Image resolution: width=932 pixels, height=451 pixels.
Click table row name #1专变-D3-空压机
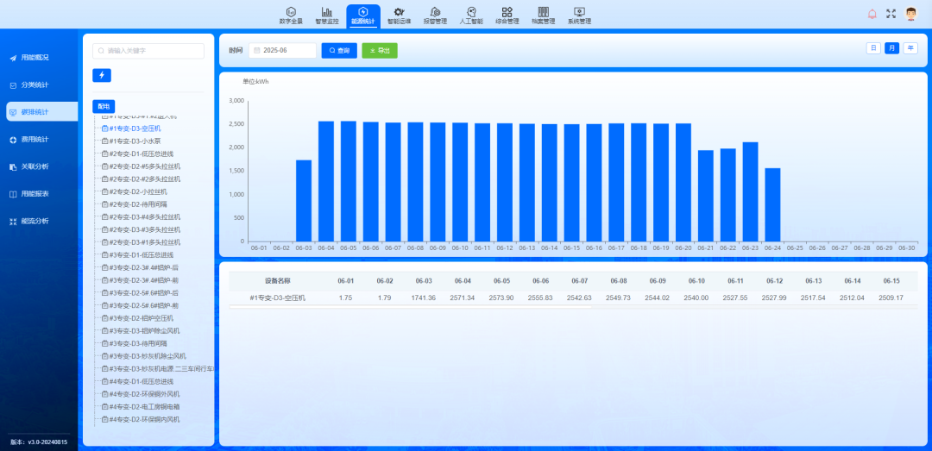point(278,298)
